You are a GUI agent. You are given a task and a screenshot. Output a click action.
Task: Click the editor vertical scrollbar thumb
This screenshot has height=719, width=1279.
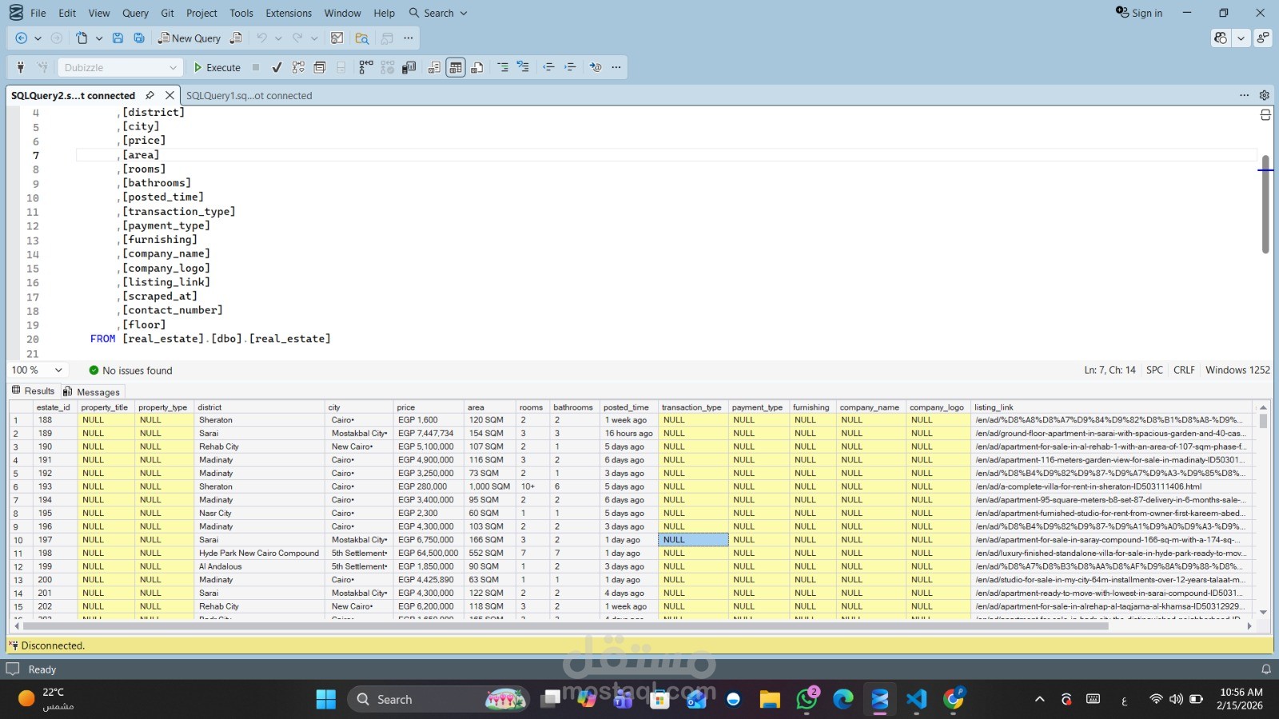(x=1265, y=204)
